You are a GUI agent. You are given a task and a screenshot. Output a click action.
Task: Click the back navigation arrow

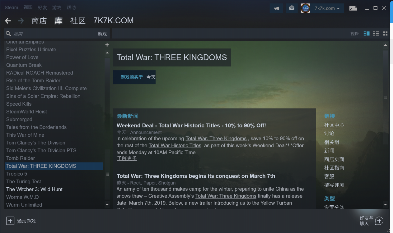coord(8,21)
